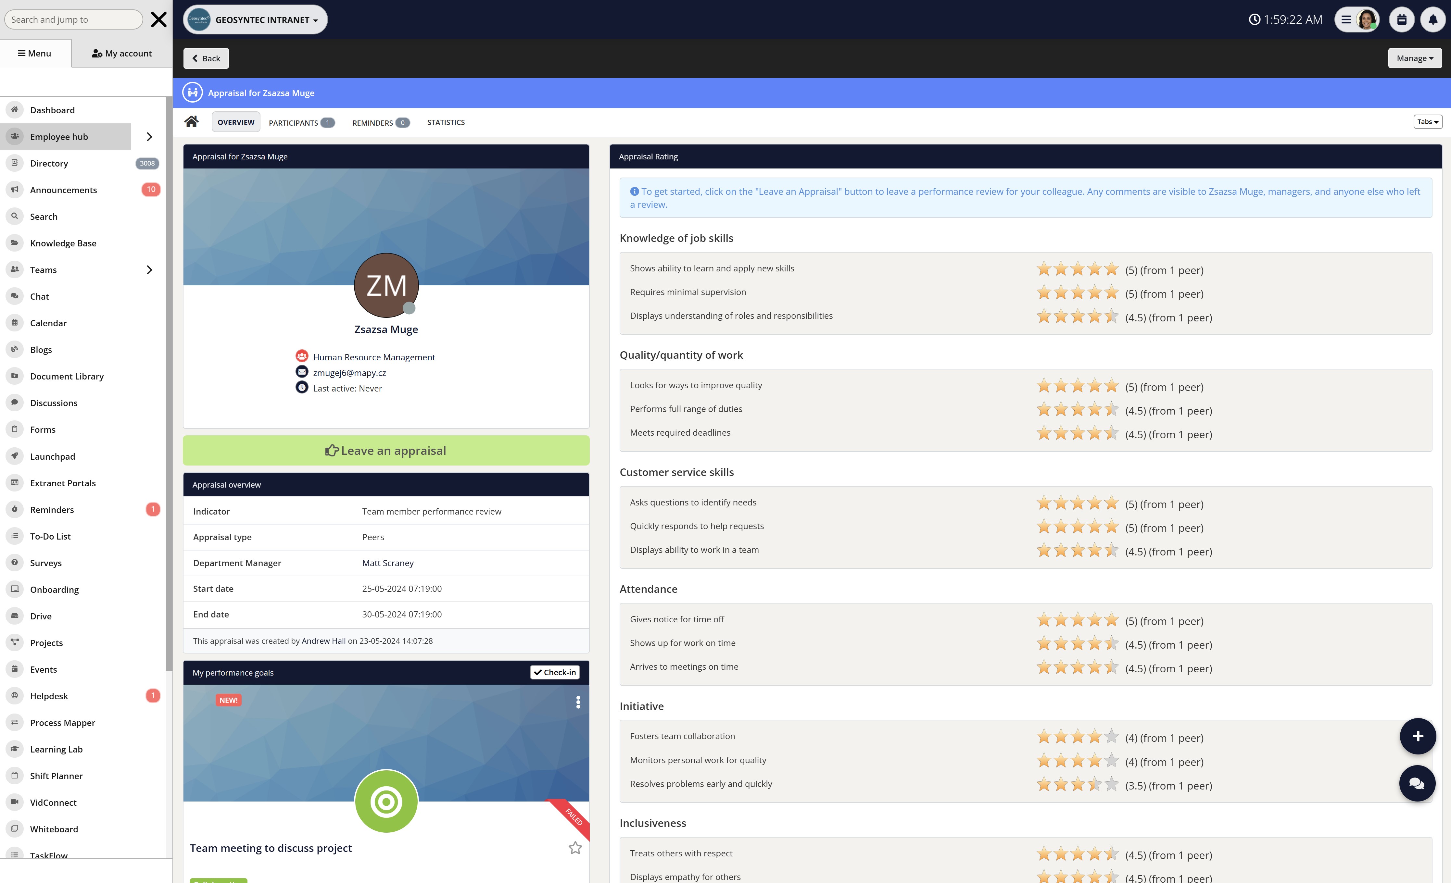Open the calendar icon in top bar

click(1402, 20)
